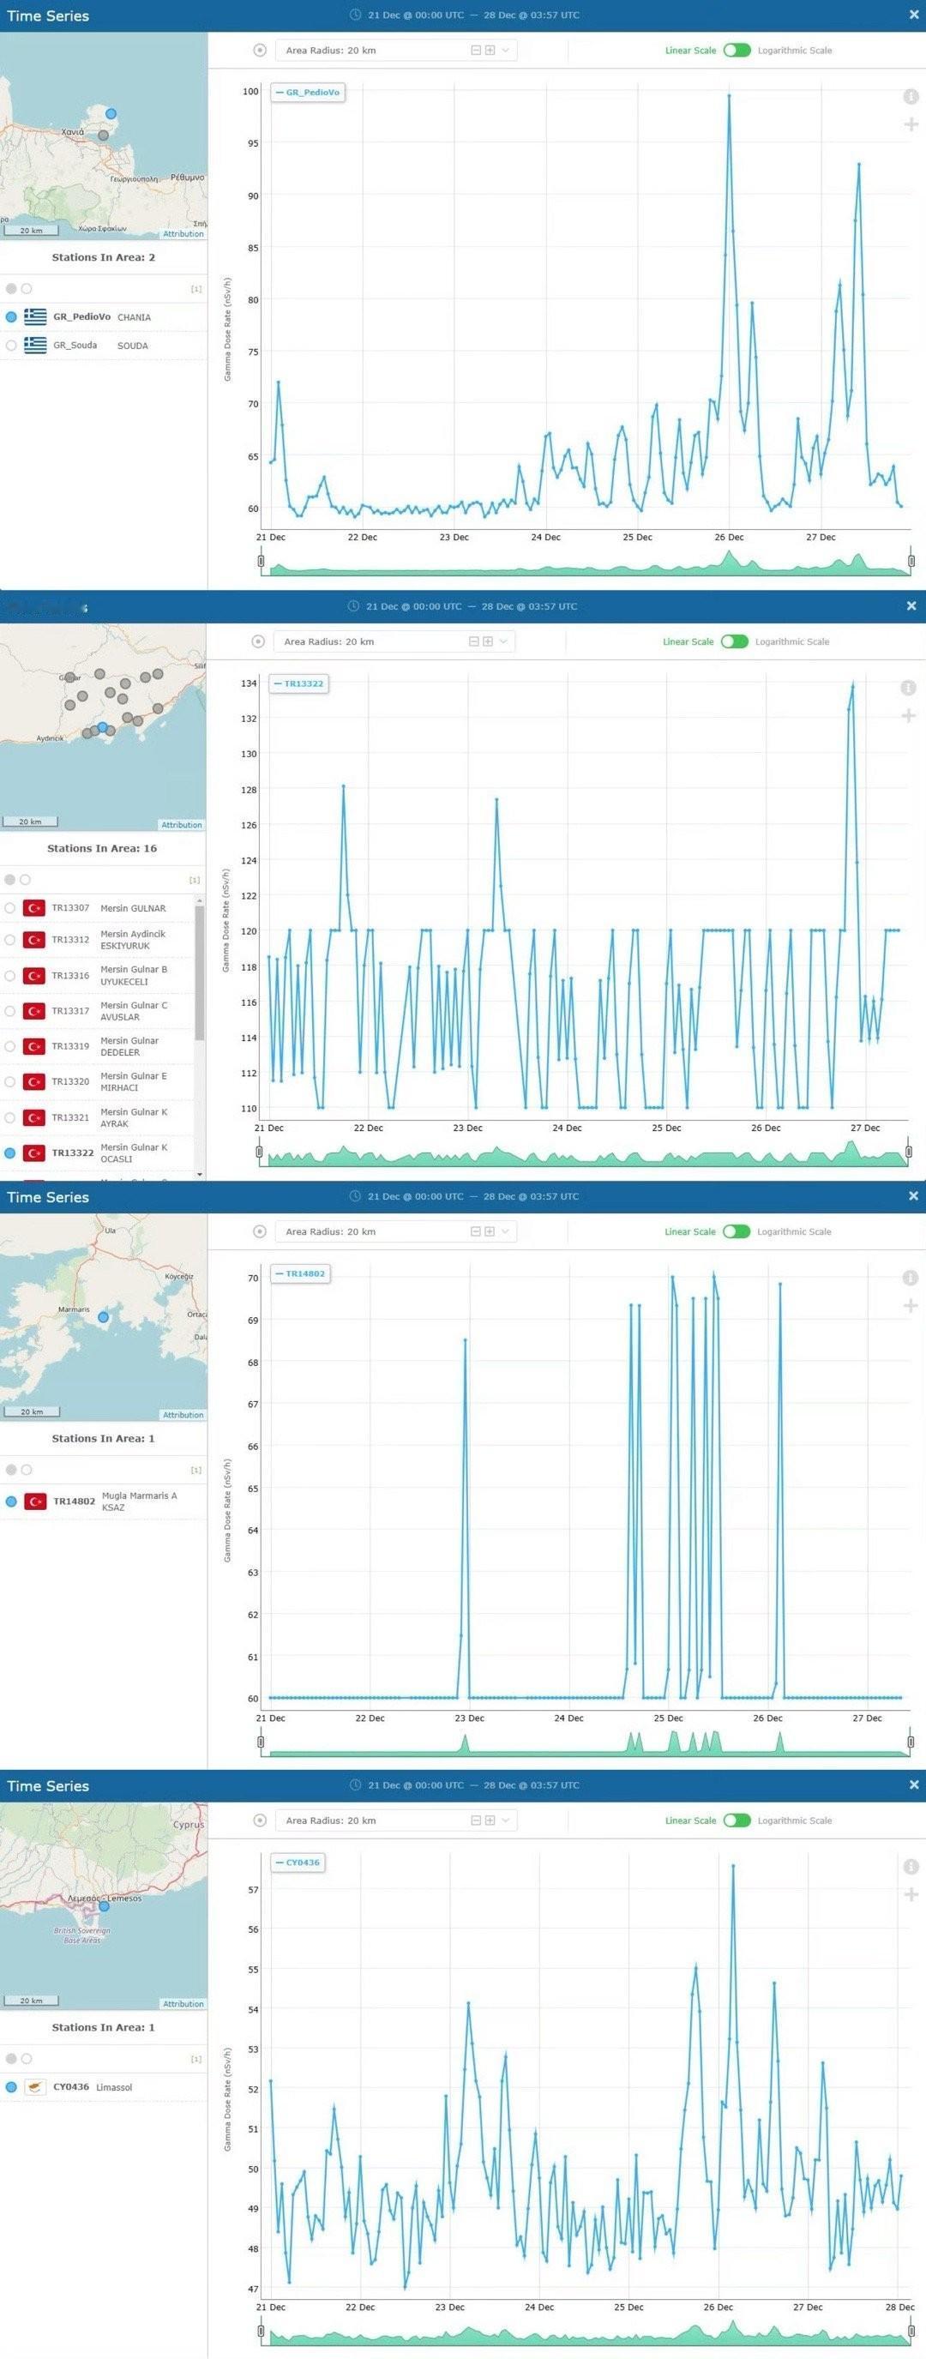The height and width of the screenshot is (2359, 926).
Task: Click Attribution link on the Limassol map
Action: [x=183, y=2004]
